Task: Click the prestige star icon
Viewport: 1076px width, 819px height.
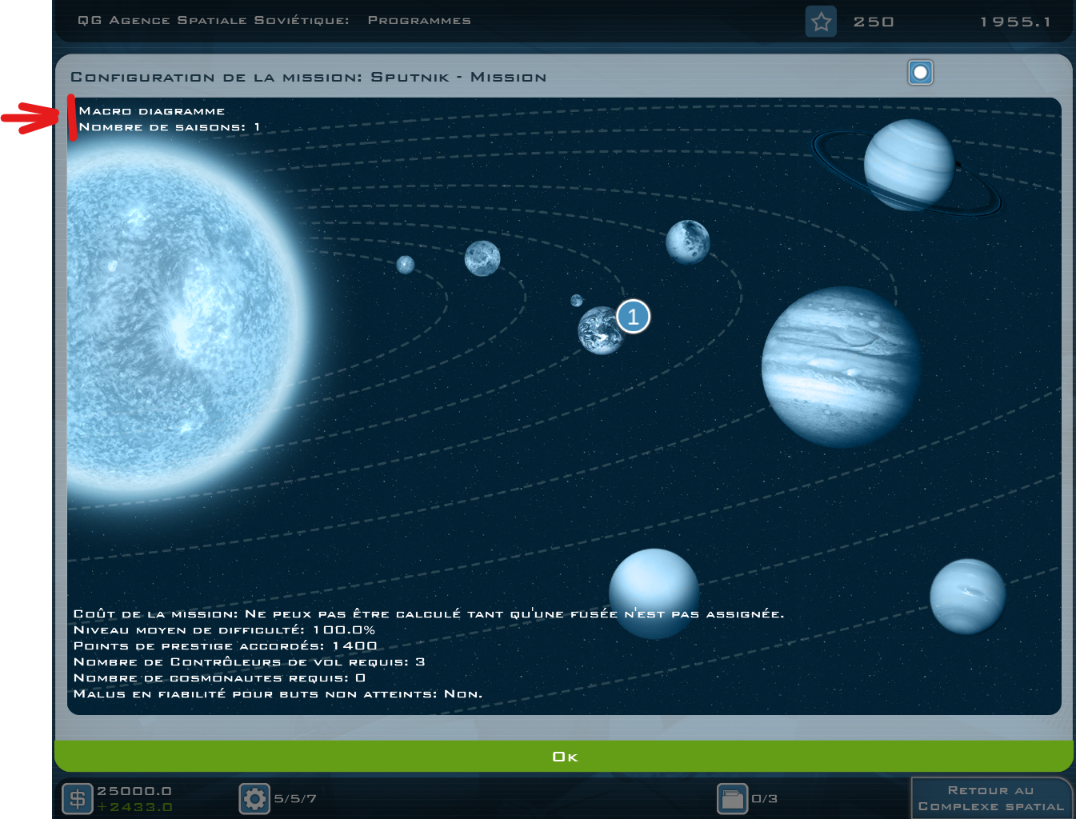Action: point(821,22)
